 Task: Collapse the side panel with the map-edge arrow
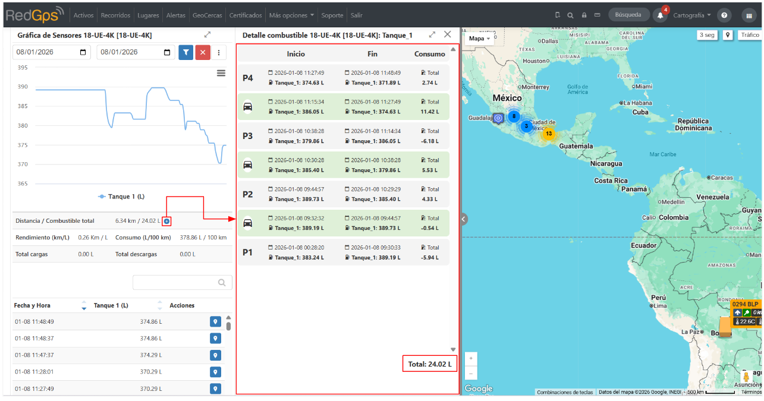(x=464, y=219)
